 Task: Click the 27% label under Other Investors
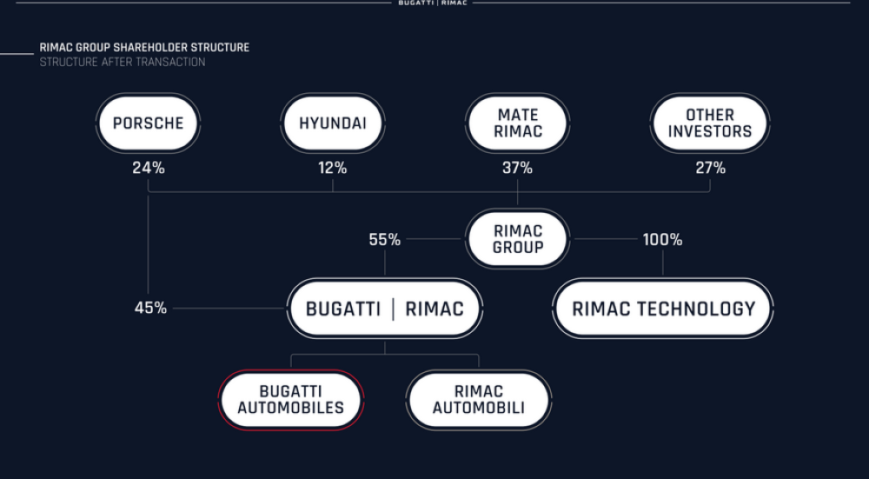[710, 169]
